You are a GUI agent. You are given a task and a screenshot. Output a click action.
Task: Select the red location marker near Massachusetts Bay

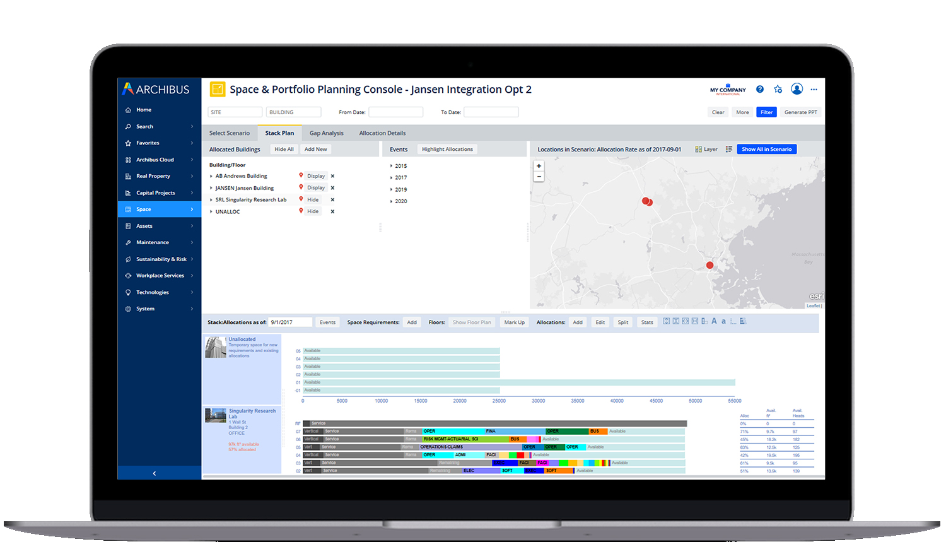709,265
